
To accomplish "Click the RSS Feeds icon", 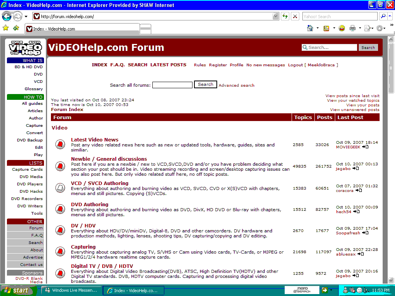I will 326,28.
